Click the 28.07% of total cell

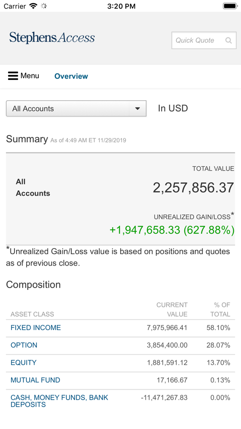pos(218,345)
